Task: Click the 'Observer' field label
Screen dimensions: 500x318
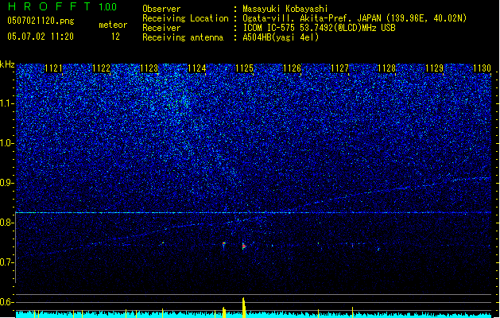Action: tap(161, 9)
